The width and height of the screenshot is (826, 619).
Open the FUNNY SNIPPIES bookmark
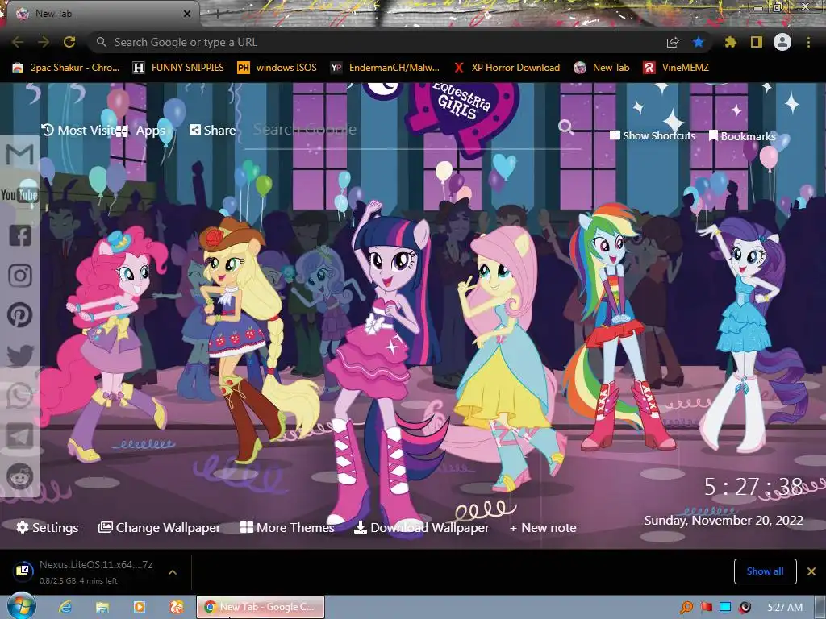(x=178, y=68)
